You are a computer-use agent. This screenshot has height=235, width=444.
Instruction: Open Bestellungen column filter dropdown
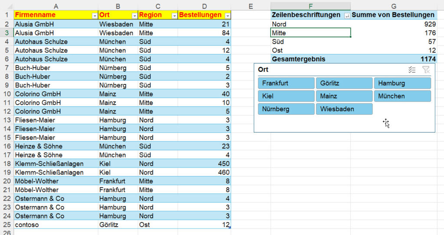pyautogui.click(x=228, y=16)
